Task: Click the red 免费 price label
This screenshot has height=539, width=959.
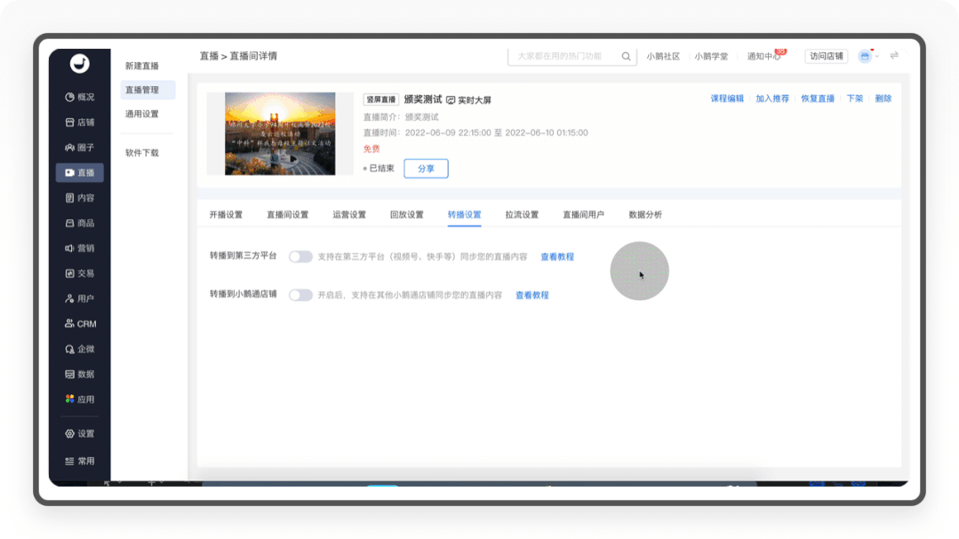Action: click(x=372, y=149)
